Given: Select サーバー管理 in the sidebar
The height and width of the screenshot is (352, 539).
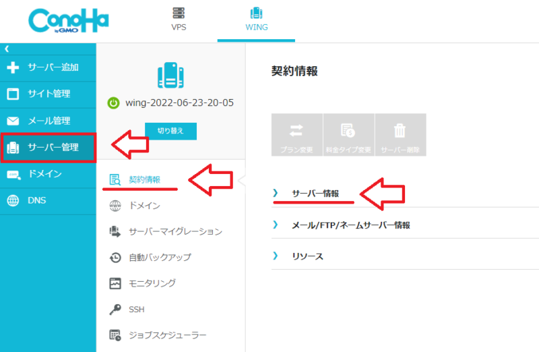Looking at the screenshot, I should 48,148.
